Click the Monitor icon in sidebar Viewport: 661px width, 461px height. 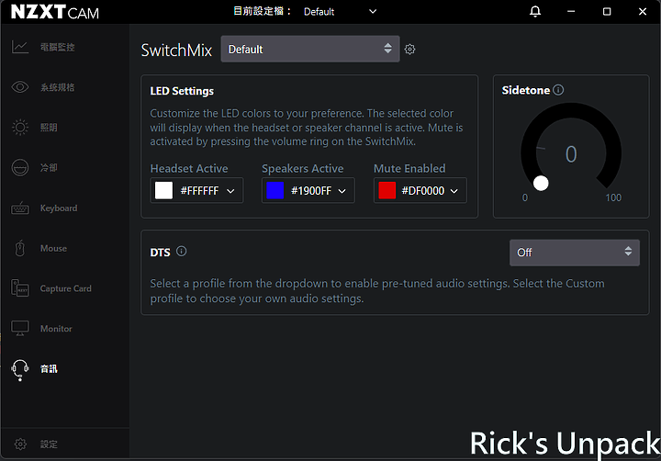pyautogui.click(x=20, y=328)
